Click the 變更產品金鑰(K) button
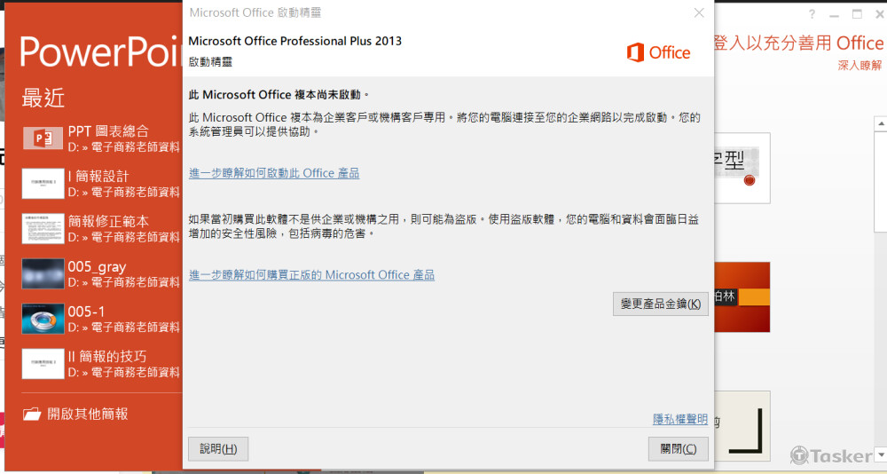 tap(660, 304)
